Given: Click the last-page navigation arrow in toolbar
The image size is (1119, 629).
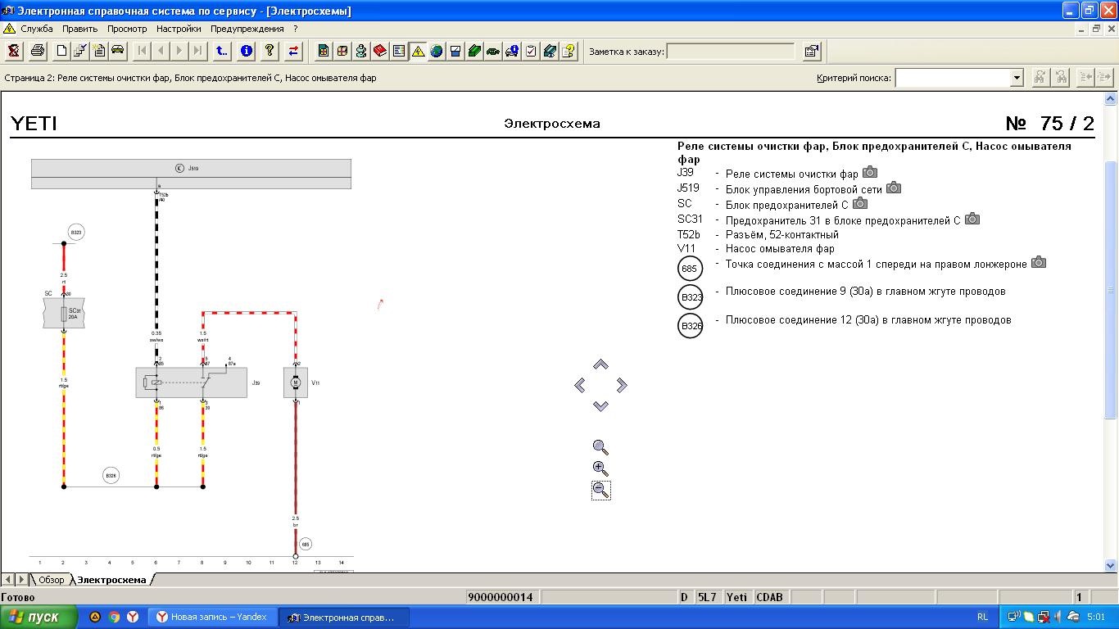Looking at the screenshot, I should tap(197, 51).
